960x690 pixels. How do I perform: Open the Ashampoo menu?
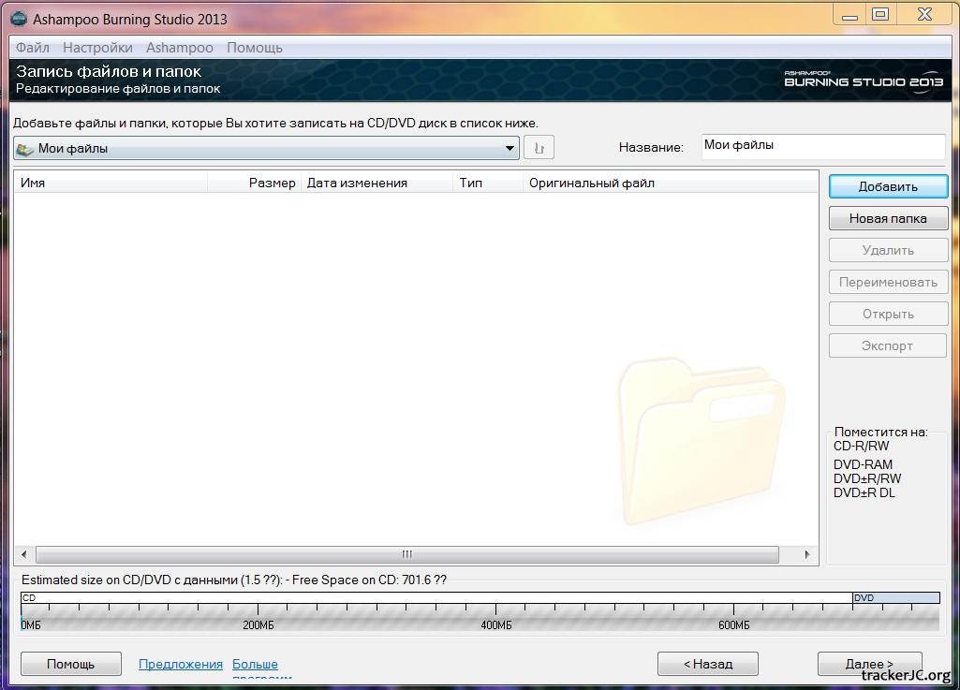179,48
